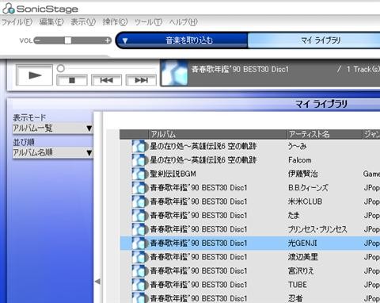The height and width of the screenshot is (303, 380).
Task: Click album icon for B.B.クィーンズ row
Action: point(139,188)
